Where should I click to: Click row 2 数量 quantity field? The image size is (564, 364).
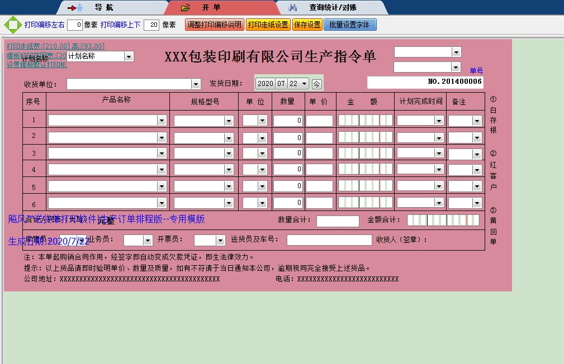coord(288,137)
